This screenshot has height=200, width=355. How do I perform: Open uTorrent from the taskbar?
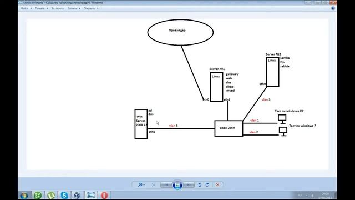(51, 195)
